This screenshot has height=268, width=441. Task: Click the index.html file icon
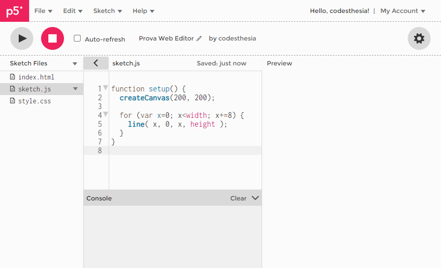13,77
